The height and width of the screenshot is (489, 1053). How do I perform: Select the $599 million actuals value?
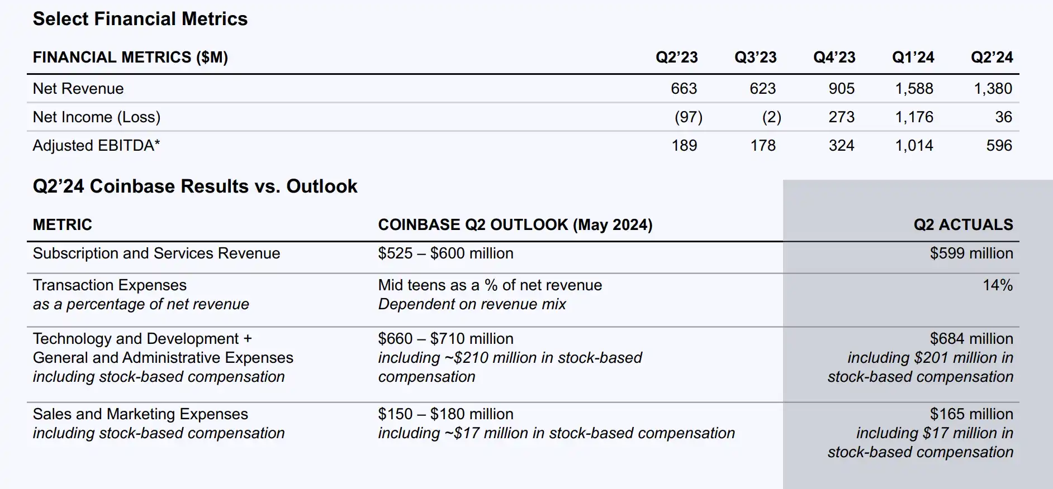(x=971, y=253)
